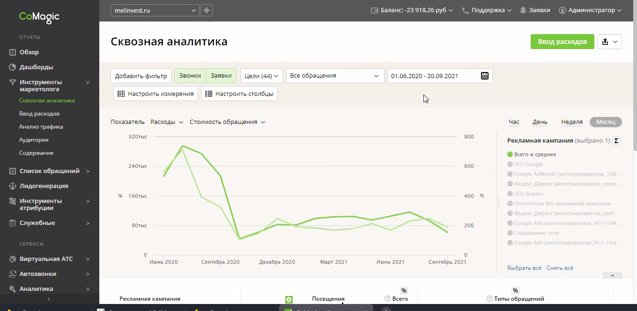Click the Аналитика sidebar icon
Image resolution: width=637 pixels, height=311 pixels.
tap(13, 289)
